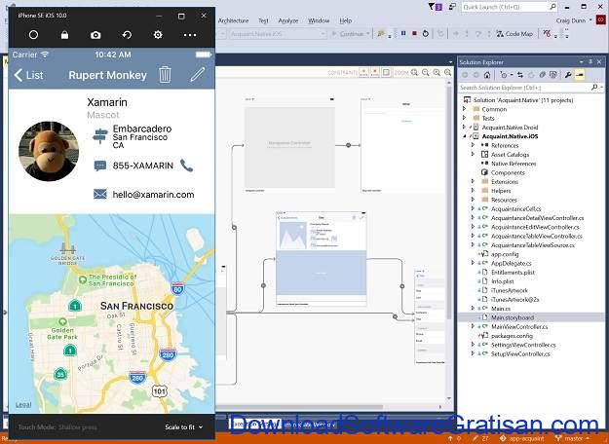Toggle the second constraints mode button
The image size is (609, 444).
click(x=375, y=73)
